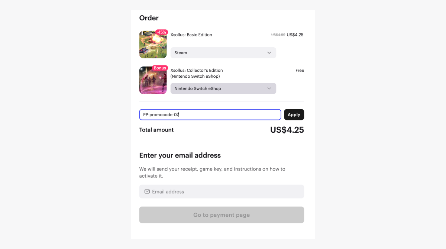Click the -15% discount badge
Image resolution: width=446 pixels, height=249 pixels.
[x=162, y=32]
